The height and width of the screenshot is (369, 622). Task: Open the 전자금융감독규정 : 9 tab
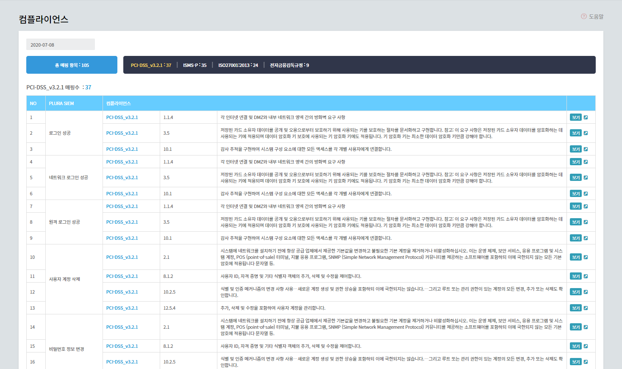pyautogui.click(x=289, y=65)
